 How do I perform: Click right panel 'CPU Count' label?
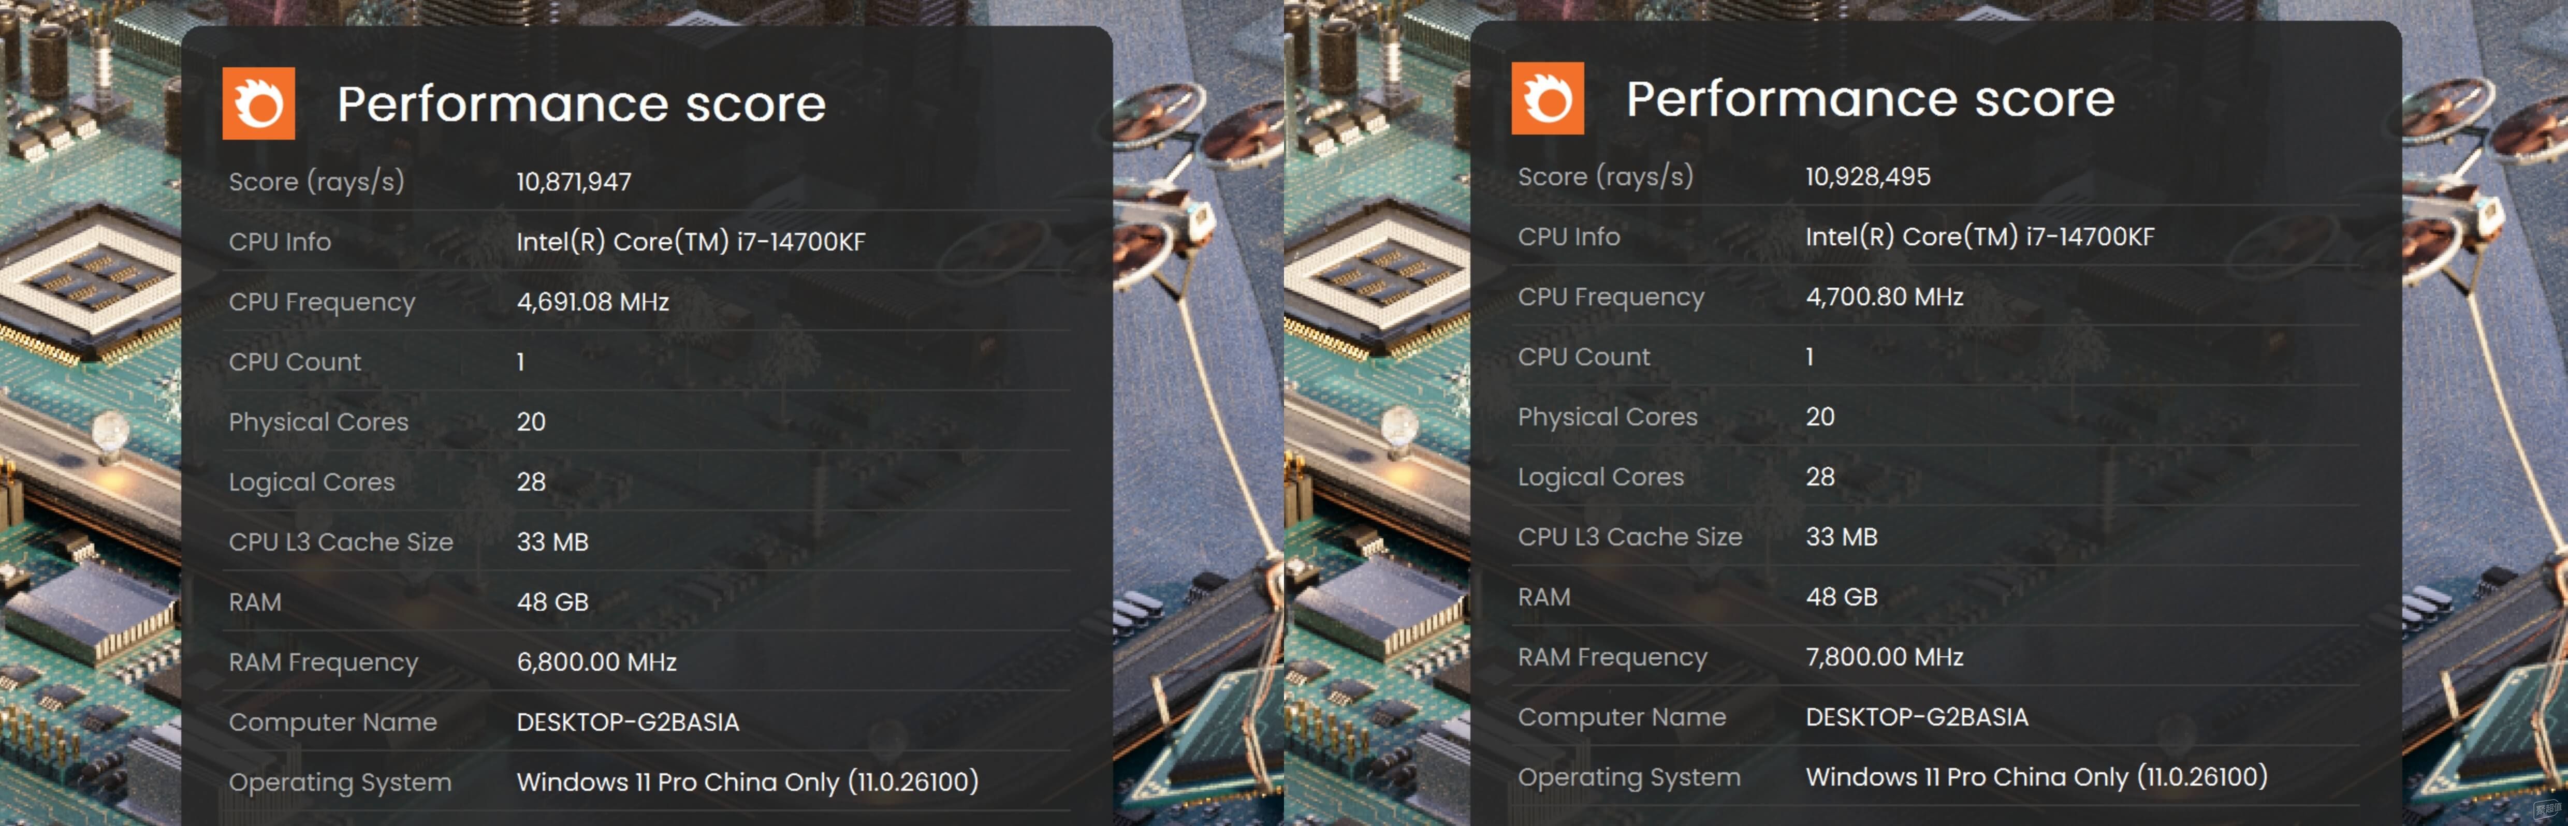[1584, 358]
